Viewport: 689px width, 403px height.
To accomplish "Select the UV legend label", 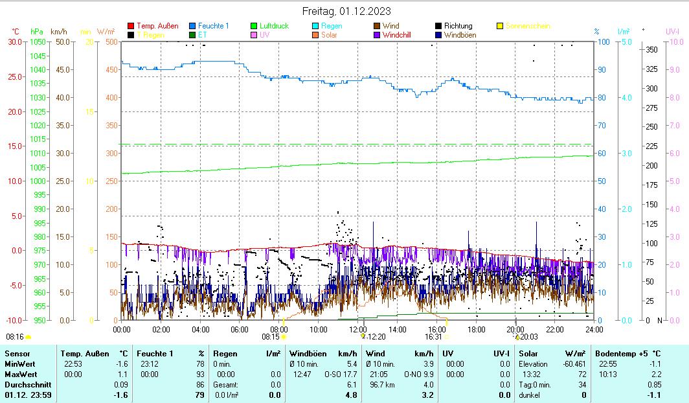I will pyautogui.click(x=264, y=35).
